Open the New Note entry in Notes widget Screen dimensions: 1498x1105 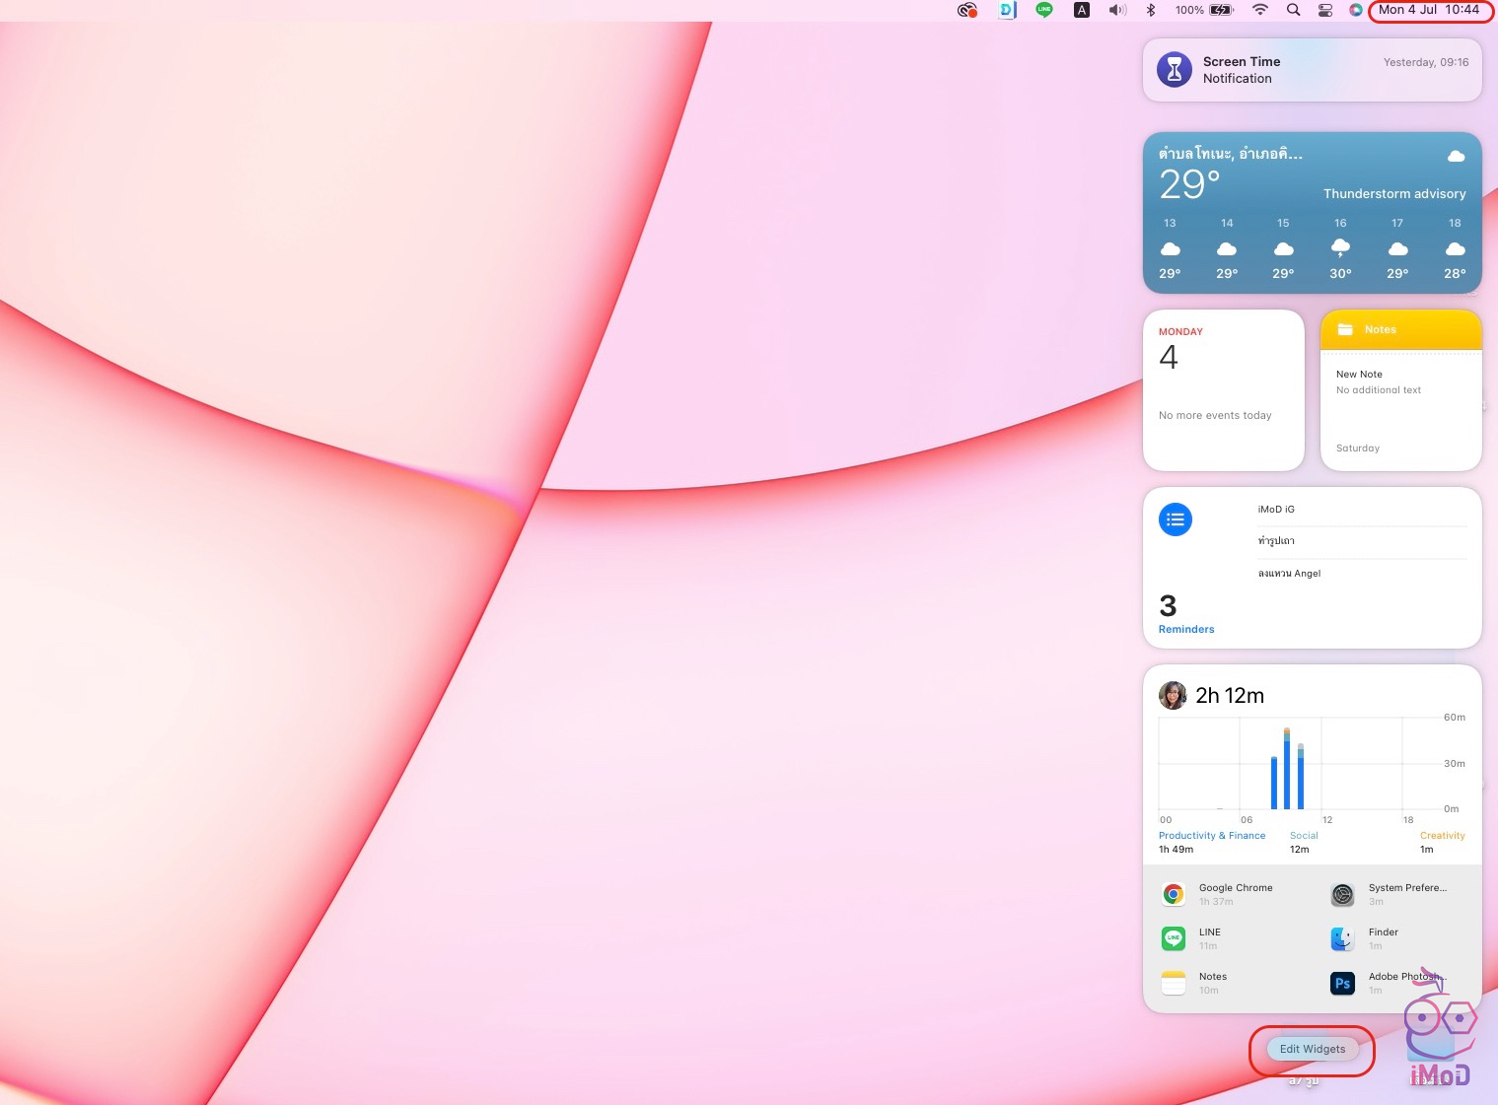coord(1359,375)
